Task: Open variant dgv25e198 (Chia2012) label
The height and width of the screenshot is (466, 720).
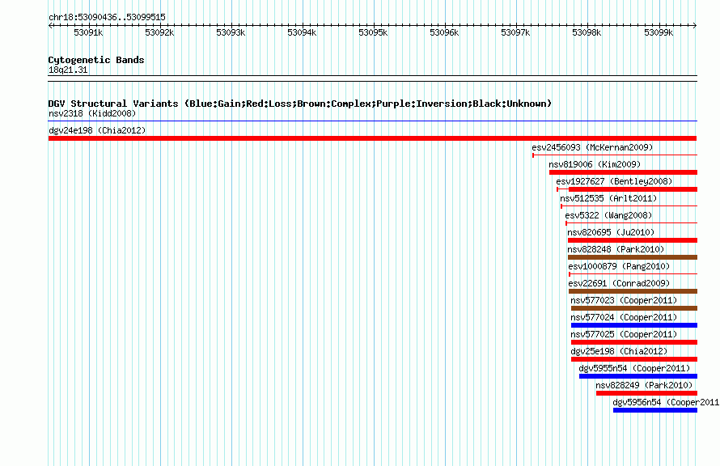Action: coord(619,351)
